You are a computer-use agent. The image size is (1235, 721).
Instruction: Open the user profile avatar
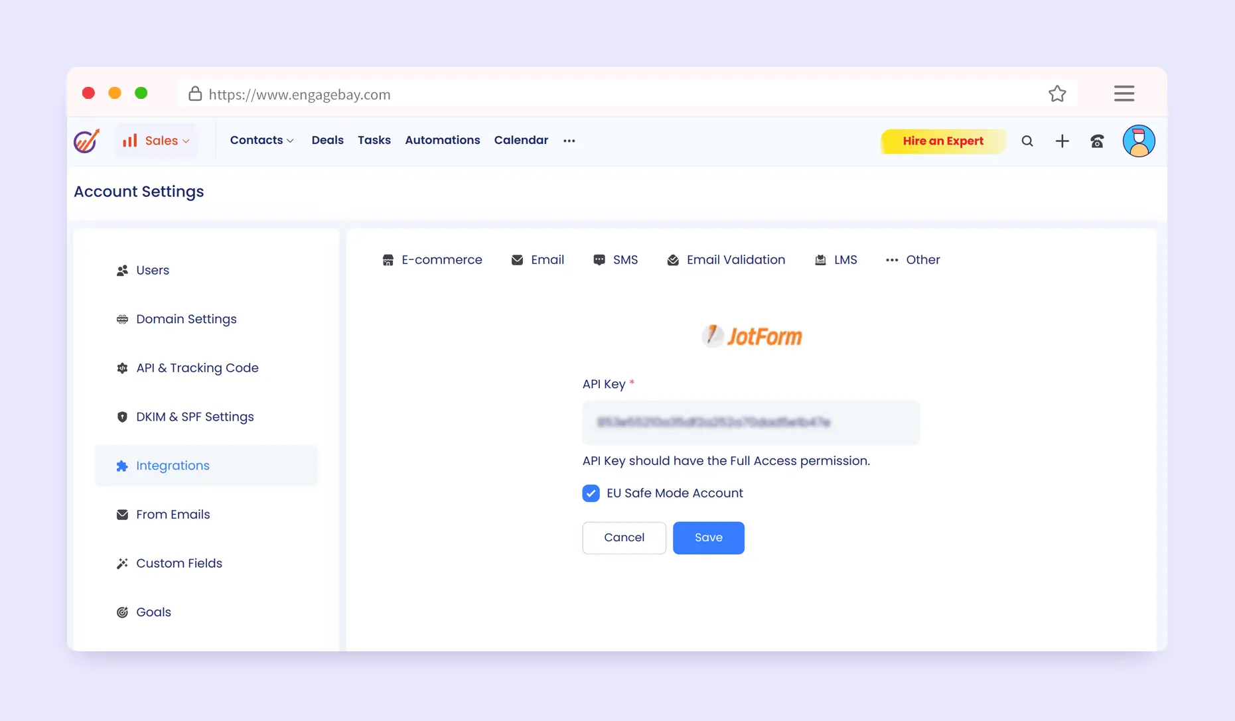pos(1138,141)
